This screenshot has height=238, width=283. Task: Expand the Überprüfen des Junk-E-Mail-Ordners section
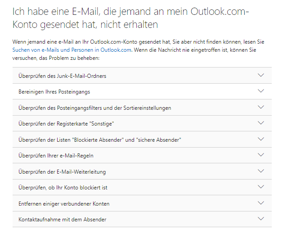click(x=142, y=76)
